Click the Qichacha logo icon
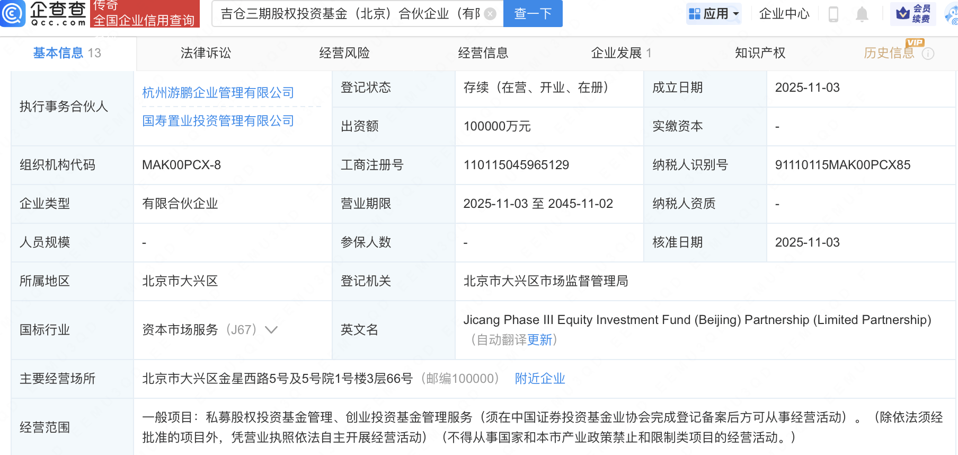The image size is (958, 455). [13, 13]
